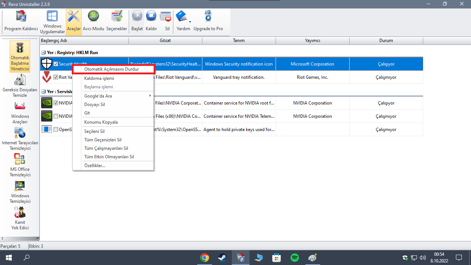This screenshot has height=265, width=471.
Task: Open MS Office Temizleyici
Action: click(x=20, y=165)
